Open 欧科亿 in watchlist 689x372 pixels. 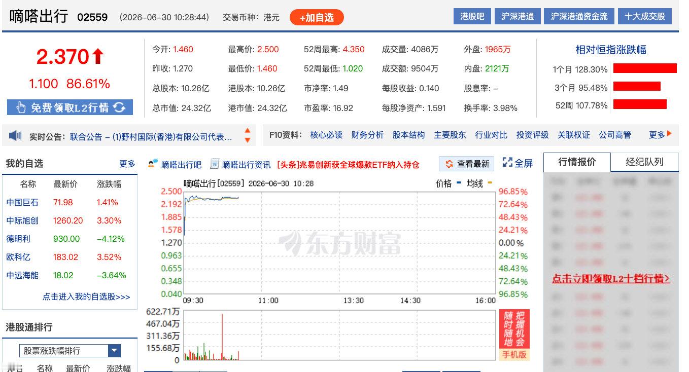(x=18, y=257)
